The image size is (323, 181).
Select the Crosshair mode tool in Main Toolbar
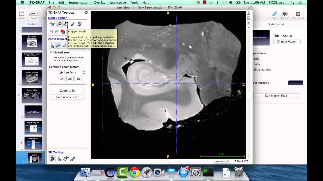[52, 24]
